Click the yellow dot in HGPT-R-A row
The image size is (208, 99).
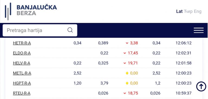pos(127,83)
